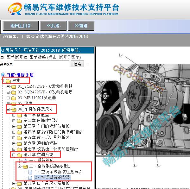Image resolution: width=190 pixels, height=189 pixels.
Task: Select 单排 tree item
Action: [16, 80]
